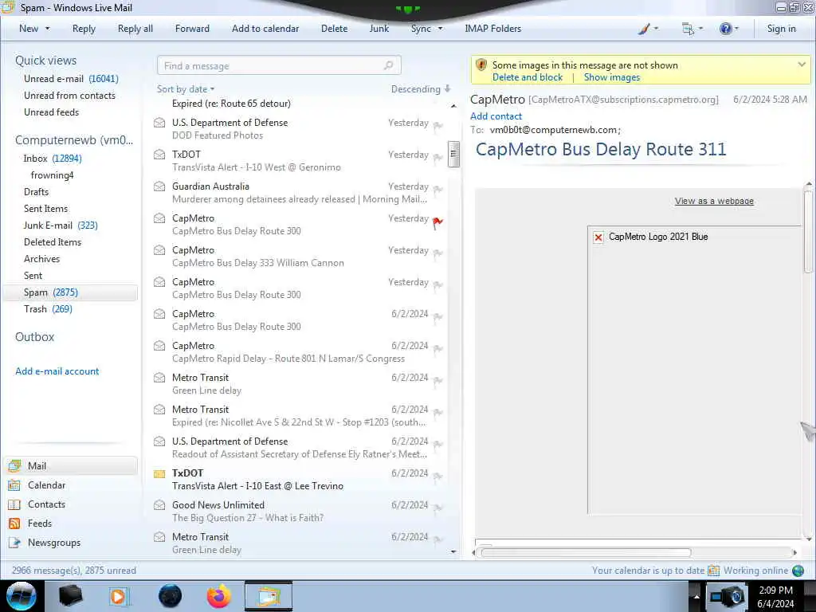816x612 pixels.
Task: Click Delete in the toolbar
Action: 334,29
